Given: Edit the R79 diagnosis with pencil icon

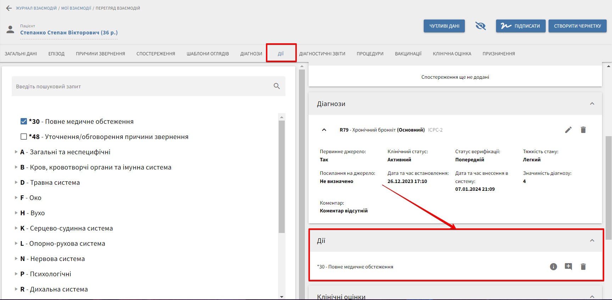Looking at the screenshot, I should (x=568, y=130).
